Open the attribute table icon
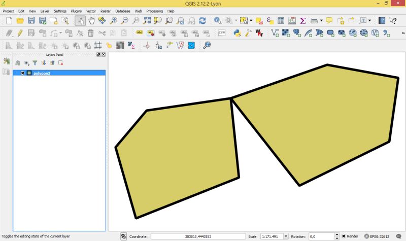Viewport: 406px width, 241px height. (281, 20)
